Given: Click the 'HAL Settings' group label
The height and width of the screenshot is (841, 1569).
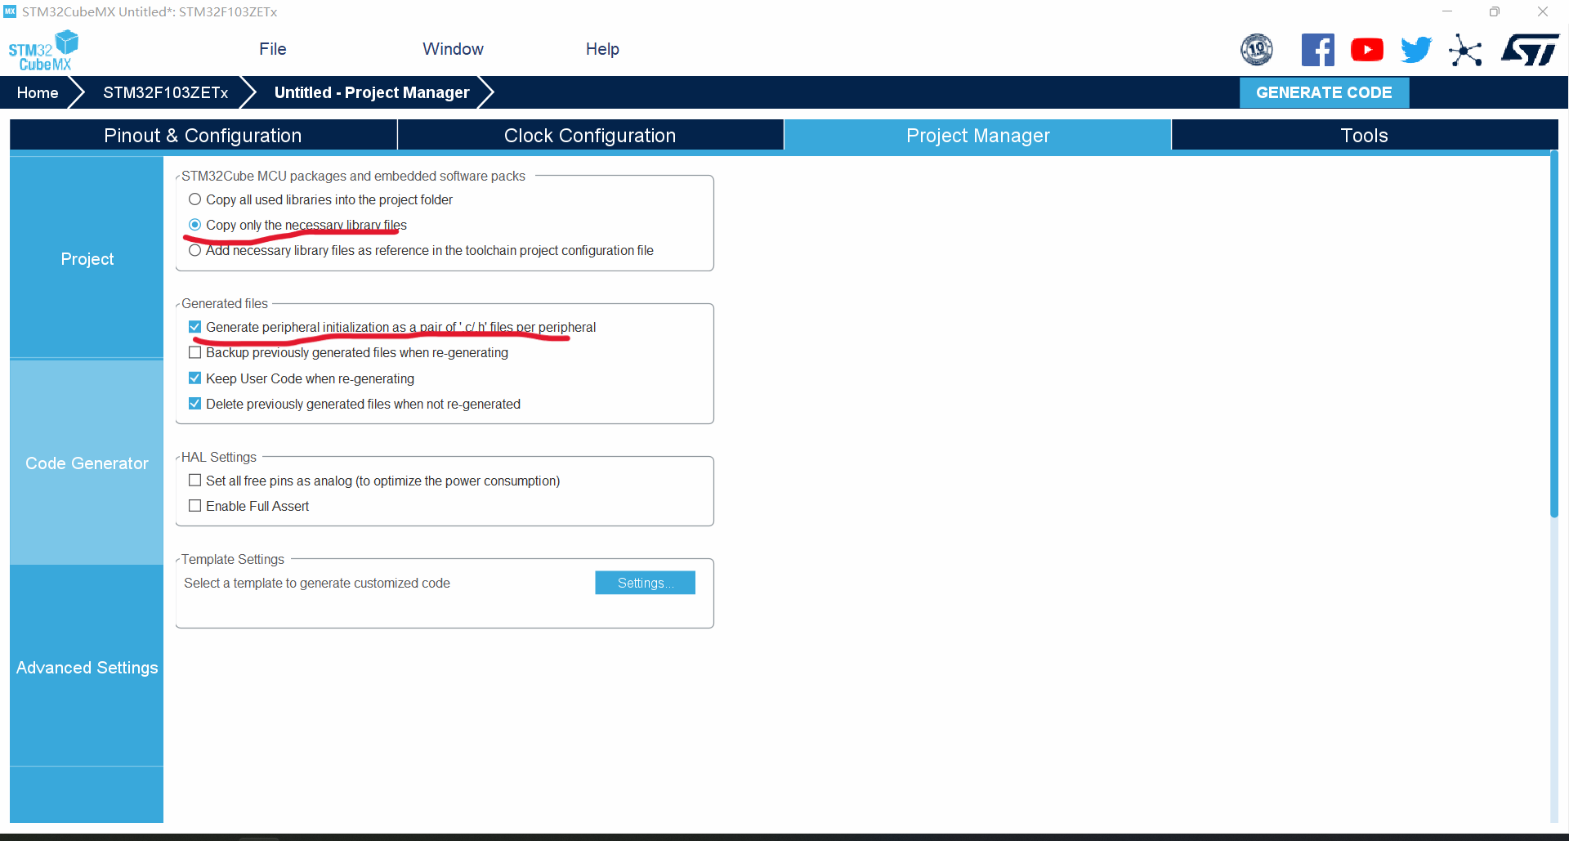Looking at the screenshot, I should (x=219, y=457).
